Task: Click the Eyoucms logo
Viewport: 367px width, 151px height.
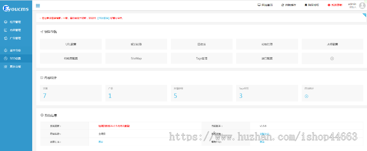Action: pos(15,9)
